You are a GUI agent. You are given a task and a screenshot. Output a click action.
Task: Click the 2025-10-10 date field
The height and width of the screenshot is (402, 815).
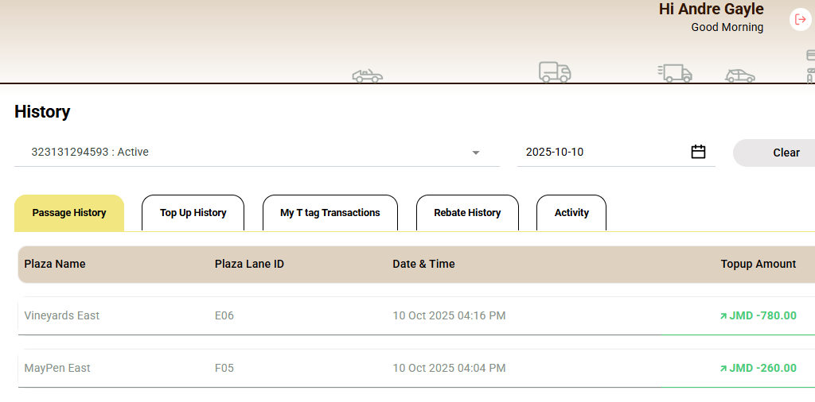point(616,152)
